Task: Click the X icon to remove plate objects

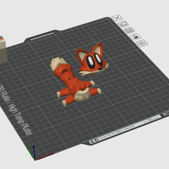Action: pos(117,18)
